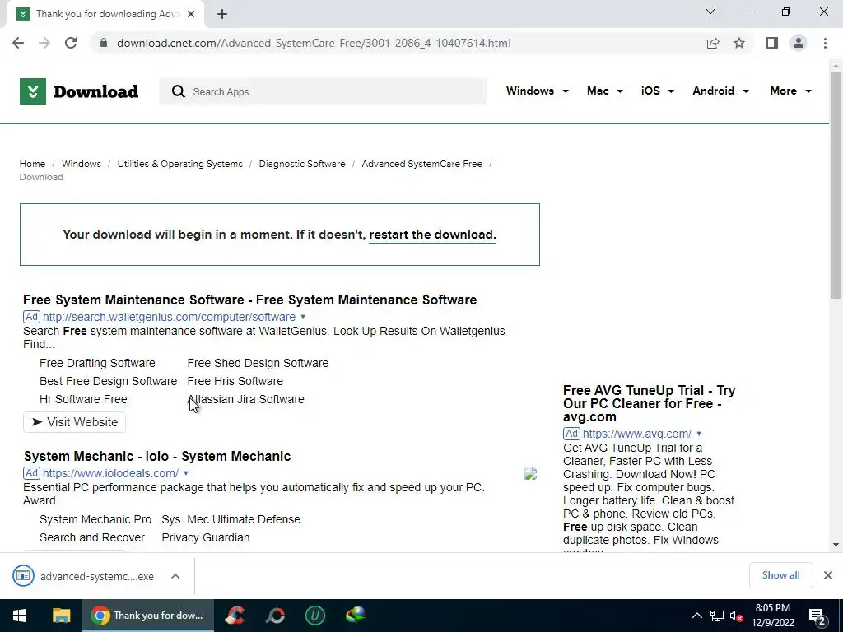
Task: Open Sys. Mec Ultimate Defense link
Action: (231, 520)
